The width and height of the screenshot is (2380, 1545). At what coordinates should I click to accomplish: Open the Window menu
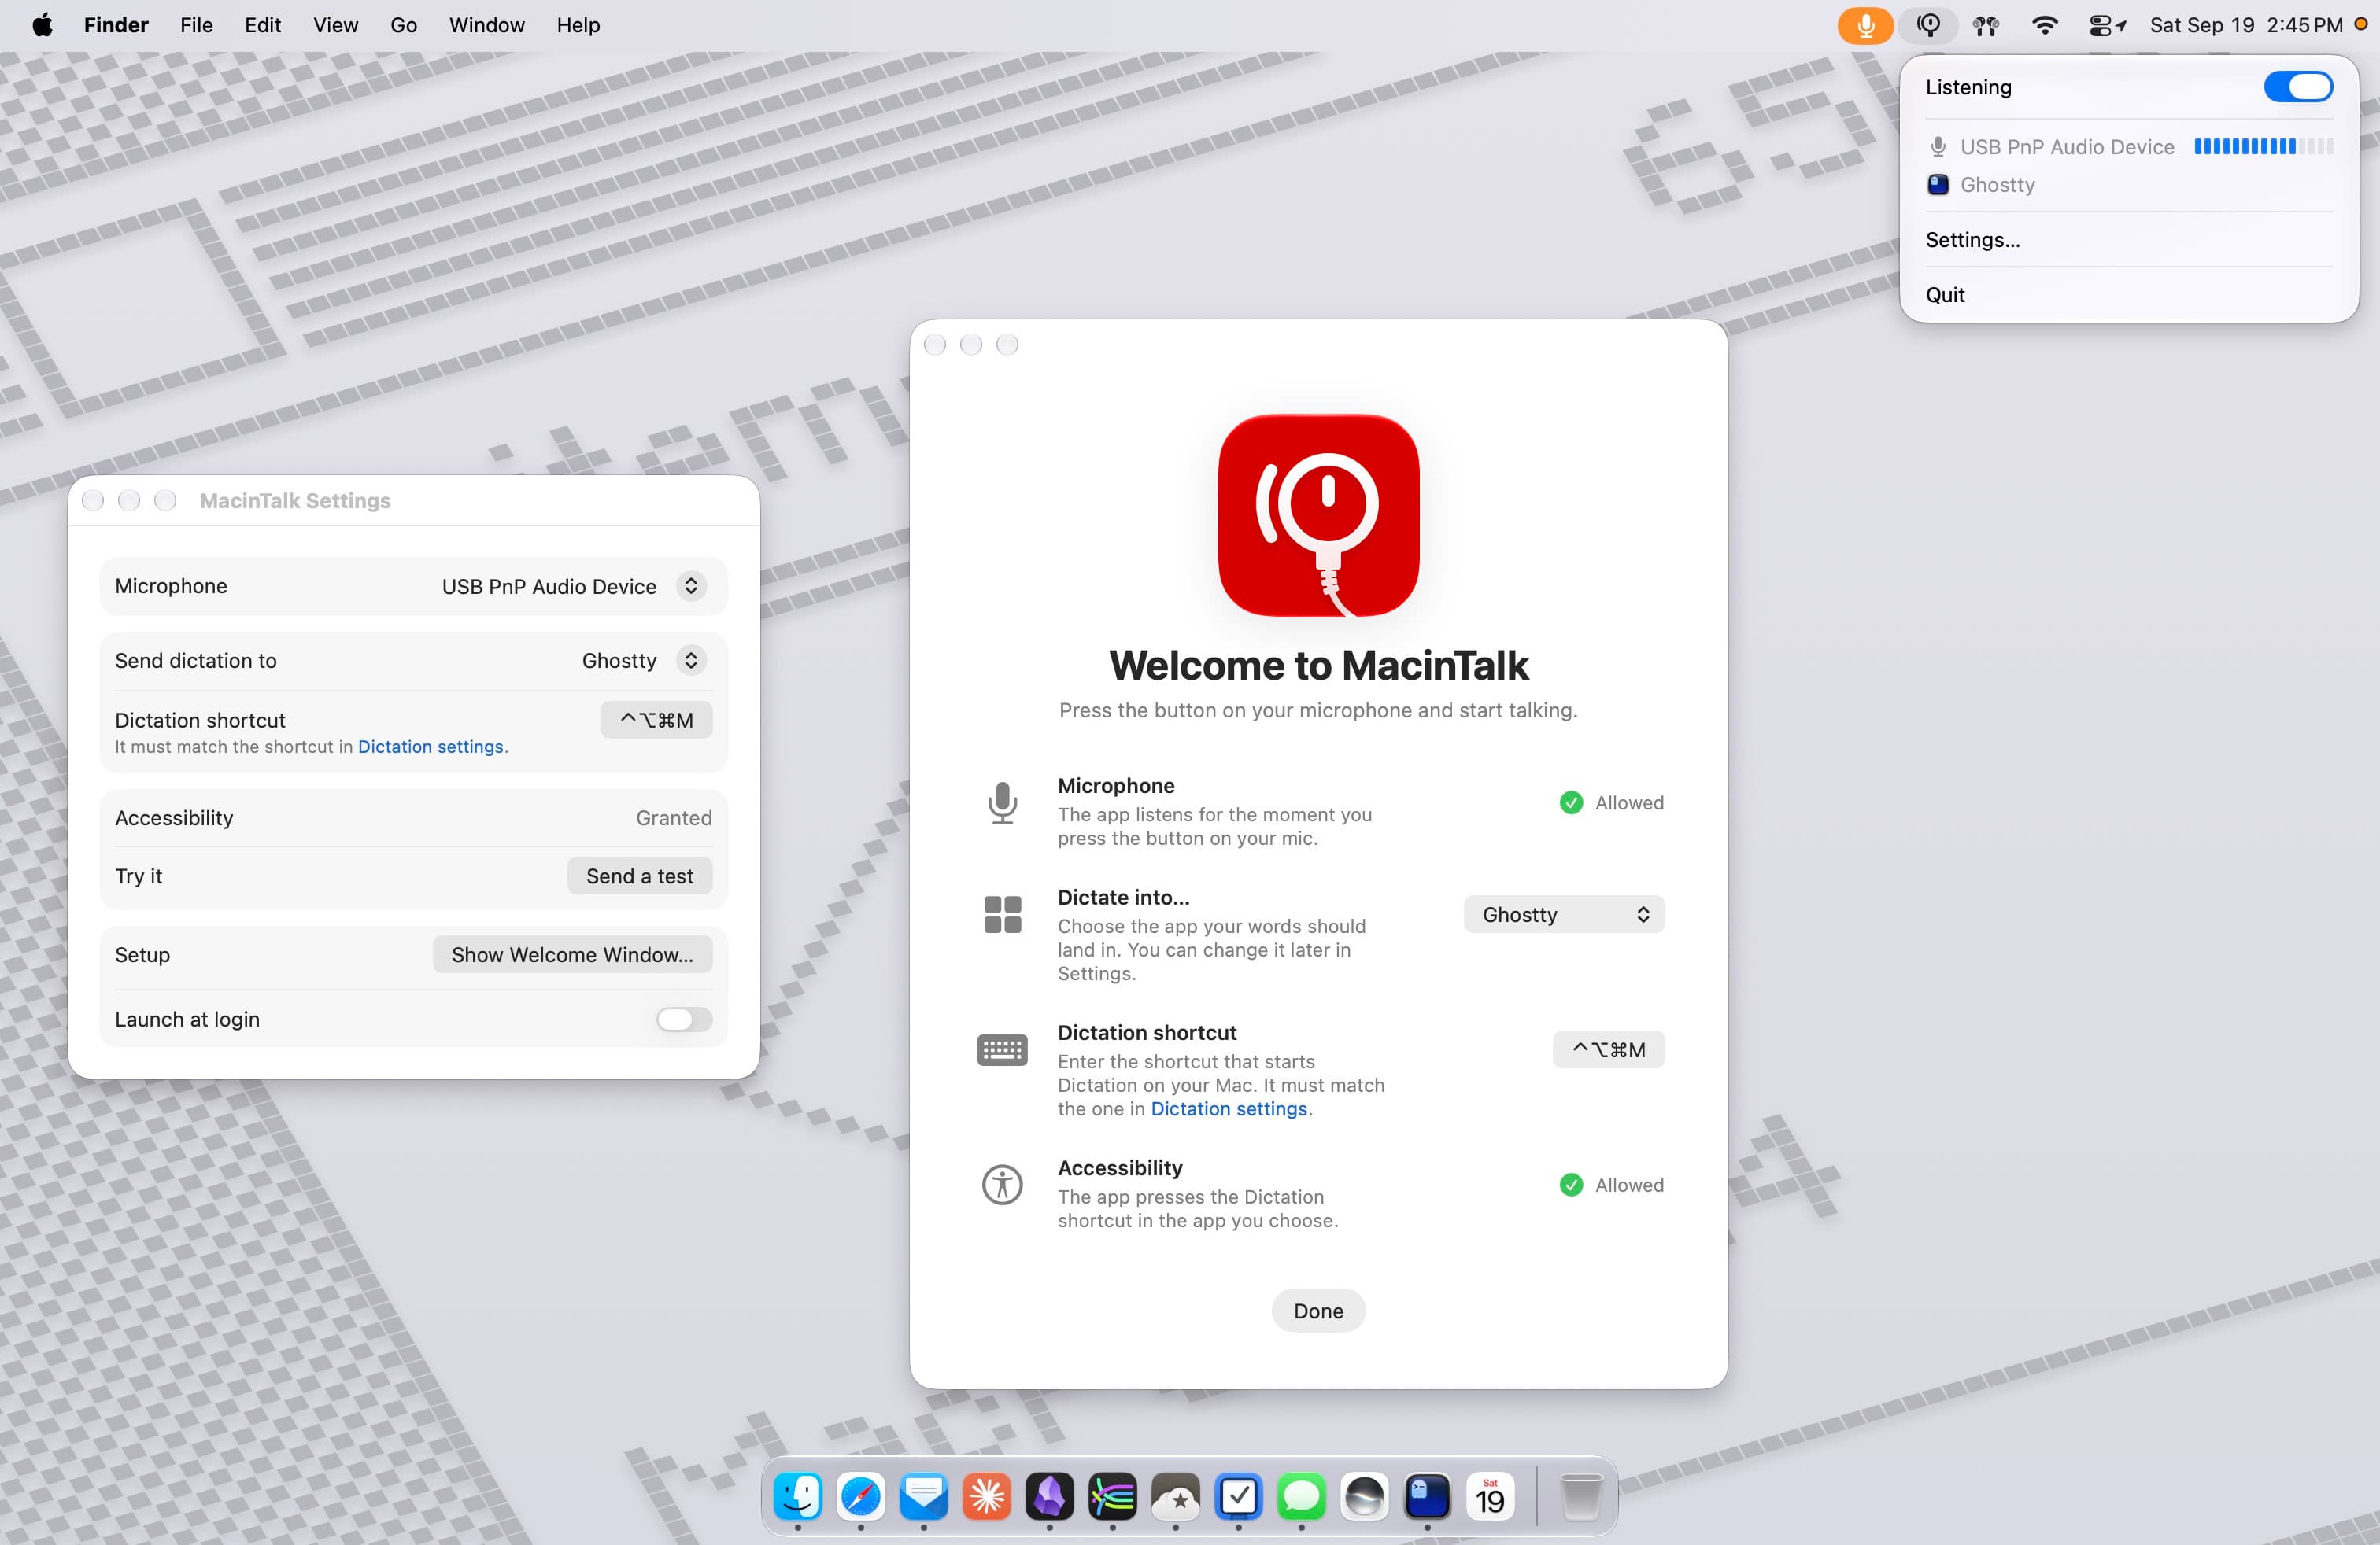[x=486, y=25]
